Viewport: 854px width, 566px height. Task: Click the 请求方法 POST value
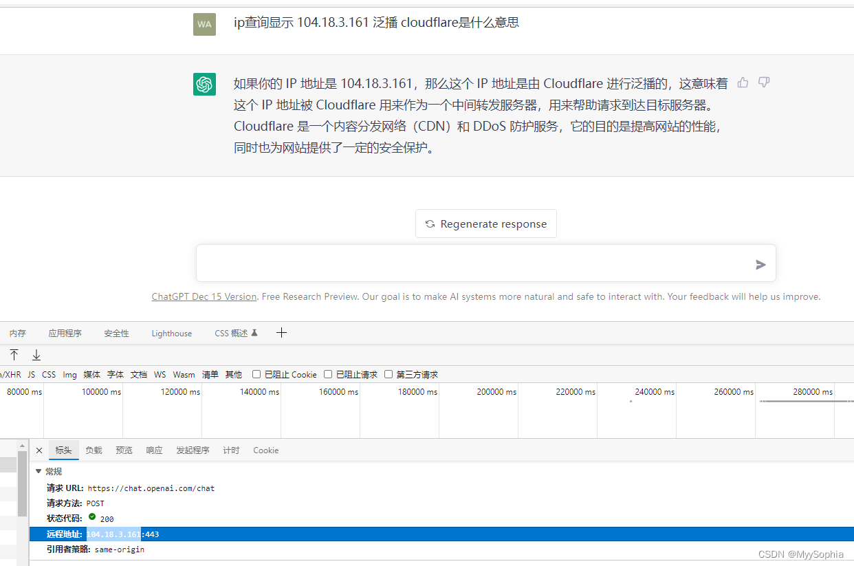coord(95,503)
